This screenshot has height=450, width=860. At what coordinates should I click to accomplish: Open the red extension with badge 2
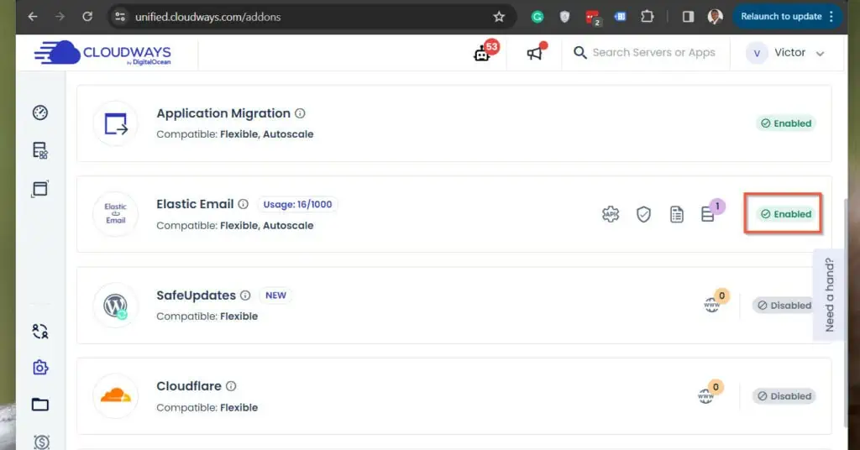593,18
